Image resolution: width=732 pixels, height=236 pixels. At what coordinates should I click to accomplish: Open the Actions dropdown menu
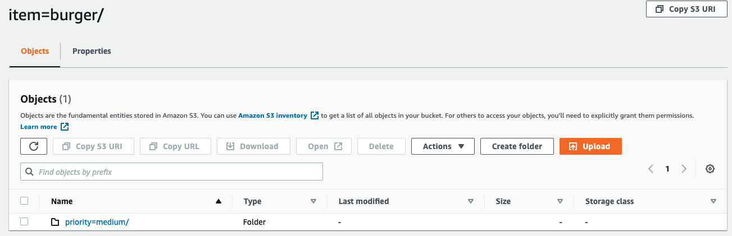coord(443,146)
